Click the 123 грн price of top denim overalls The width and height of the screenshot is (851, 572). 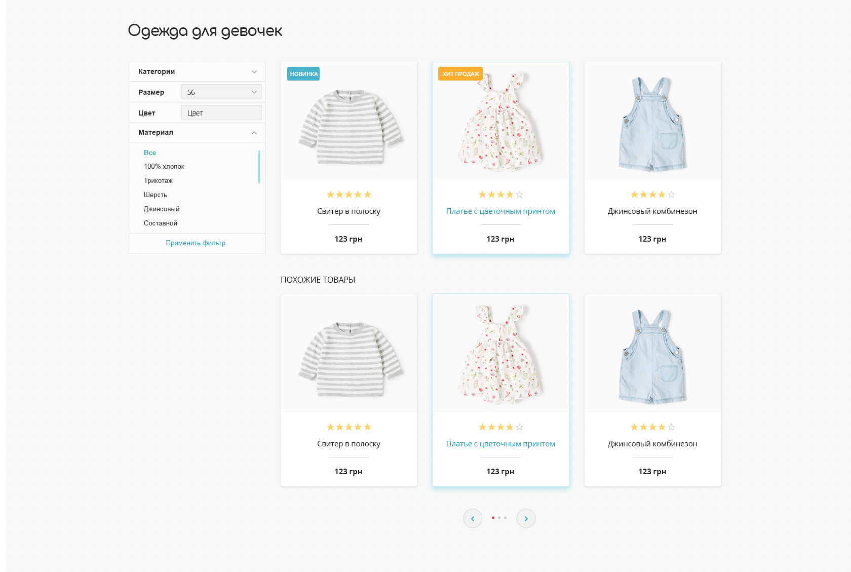(x=652, y=239)
